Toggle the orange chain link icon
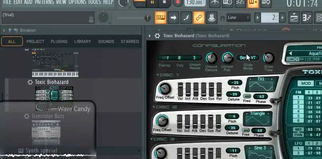322x159 pixels. 199,18
